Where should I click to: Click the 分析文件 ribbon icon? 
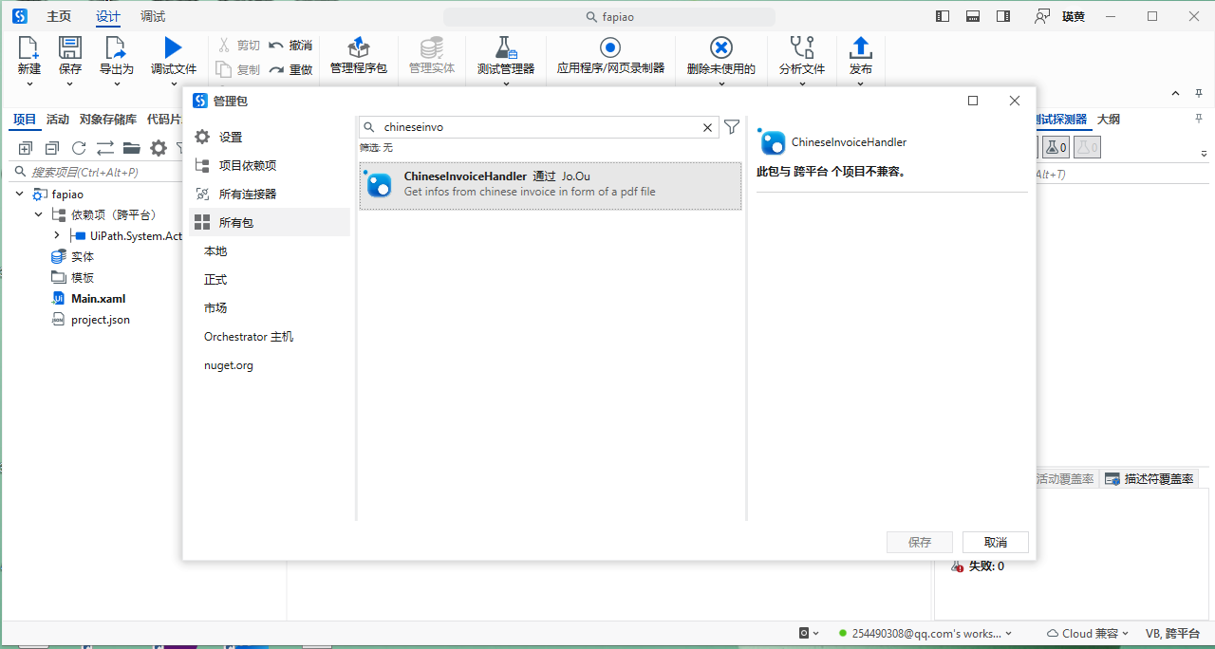802,47
